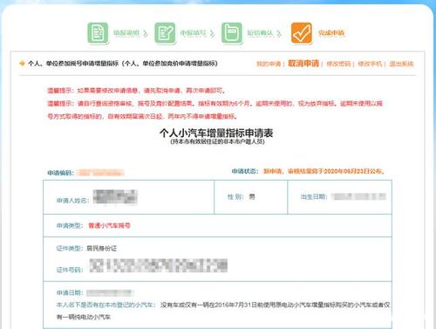
Task: Open the '修改手机' link
Action: coord(370,64)
